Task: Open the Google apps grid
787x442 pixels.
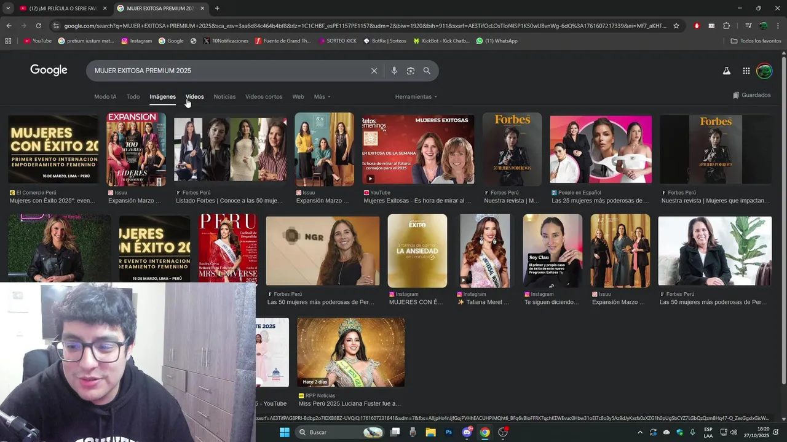Action: click(x=746, y=71)
